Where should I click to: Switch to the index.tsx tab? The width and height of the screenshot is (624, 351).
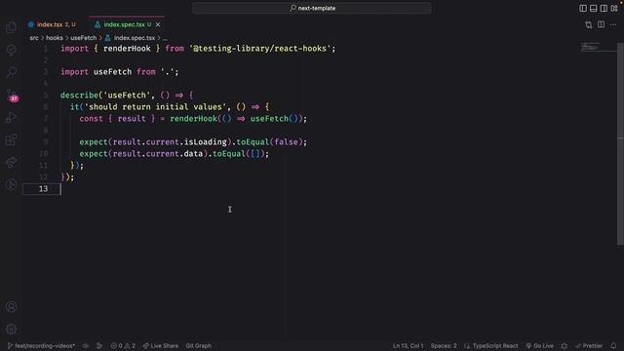pos(52,24)
